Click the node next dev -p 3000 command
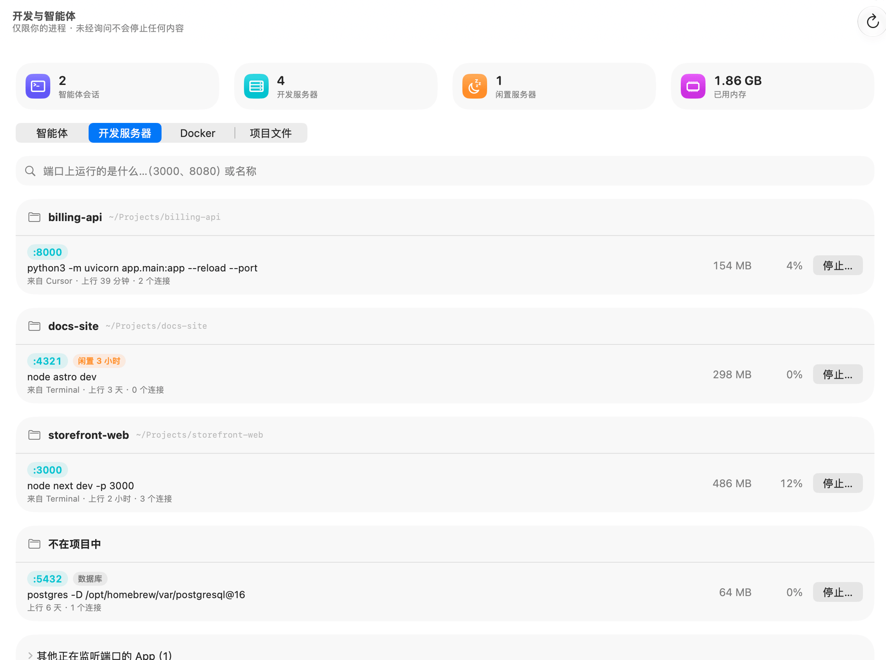Screen dimensions: 886x660 80,486
